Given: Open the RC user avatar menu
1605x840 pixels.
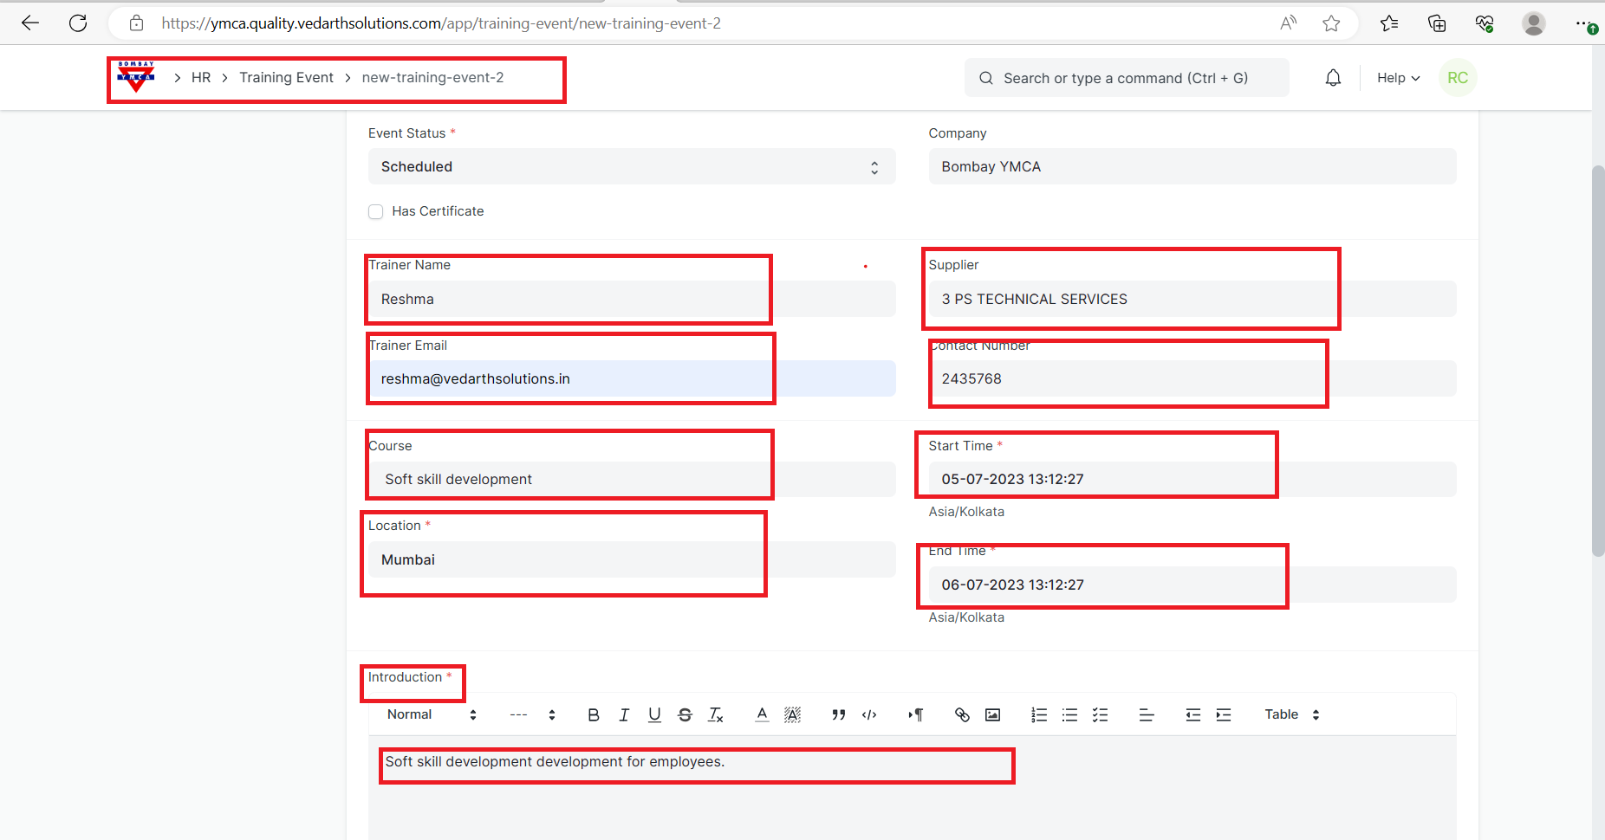Looking at the screenshot, I should tap(1458, 78).
